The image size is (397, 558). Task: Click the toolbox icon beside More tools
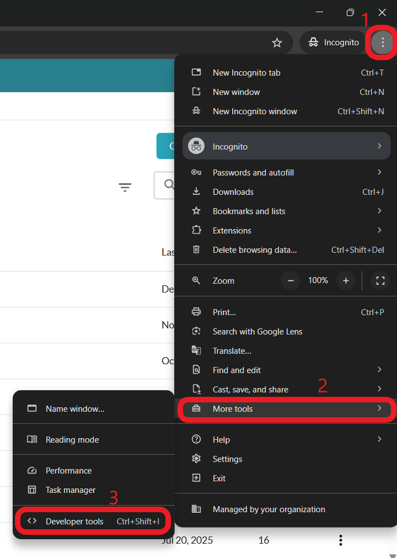[x=196, y=409]
